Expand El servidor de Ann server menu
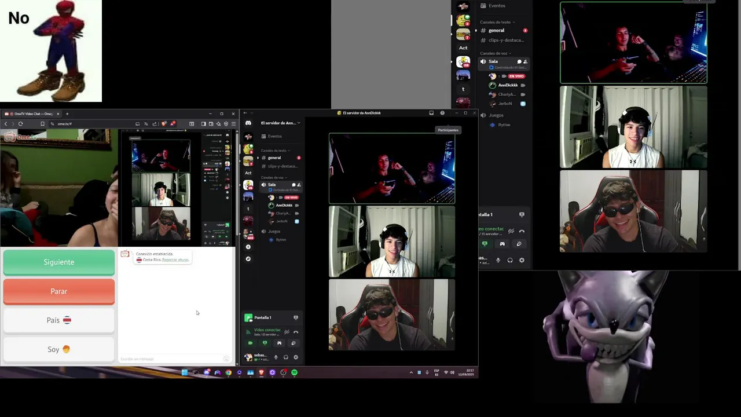Screen dimensions: 741x417 point(280,123)
